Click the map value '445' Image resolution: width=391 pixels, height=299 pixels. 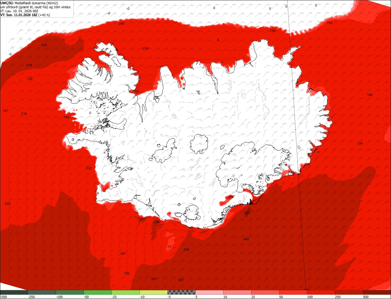click(x=246, y=239)
